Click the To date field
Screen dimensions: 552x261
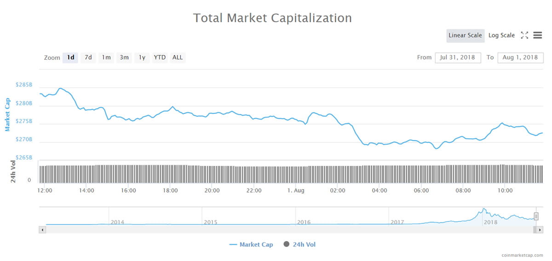coord(520,57)
